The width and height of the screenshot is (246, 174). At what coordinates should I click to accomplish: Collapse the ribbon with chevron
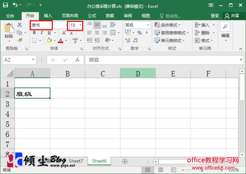[x=241, y=49]
